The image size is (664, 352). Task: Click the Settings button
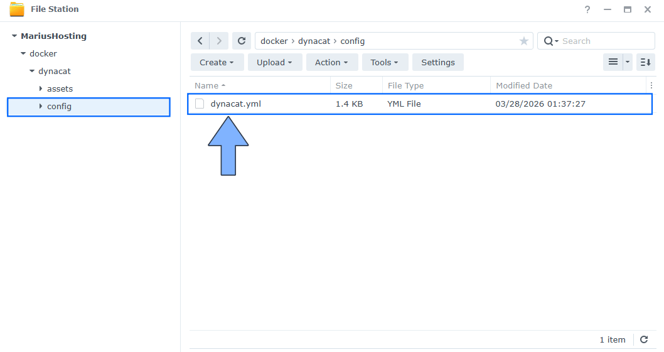438,62
